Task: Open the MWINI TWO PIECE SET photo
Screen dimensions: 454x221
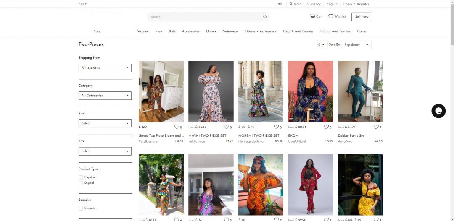Action: click(211, 91)
